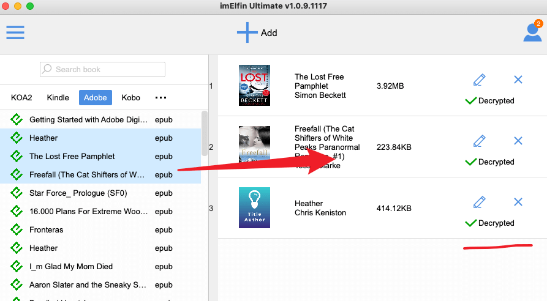Select Fronteras in book list
This screenshot has height=301, width=547.
pyautogui.click(x=100, y=229)
